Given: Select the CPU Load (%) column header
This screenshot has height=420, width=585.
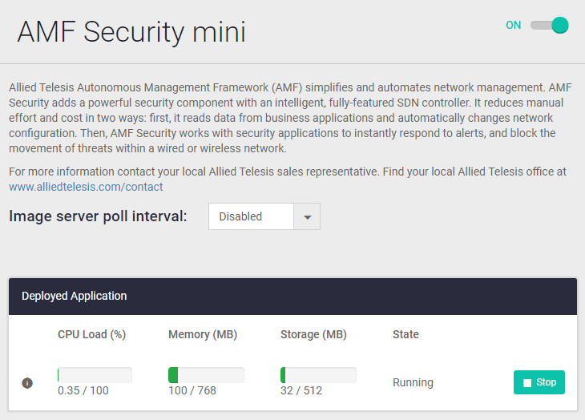Looking at the screenshot, I should click(91, 334).
